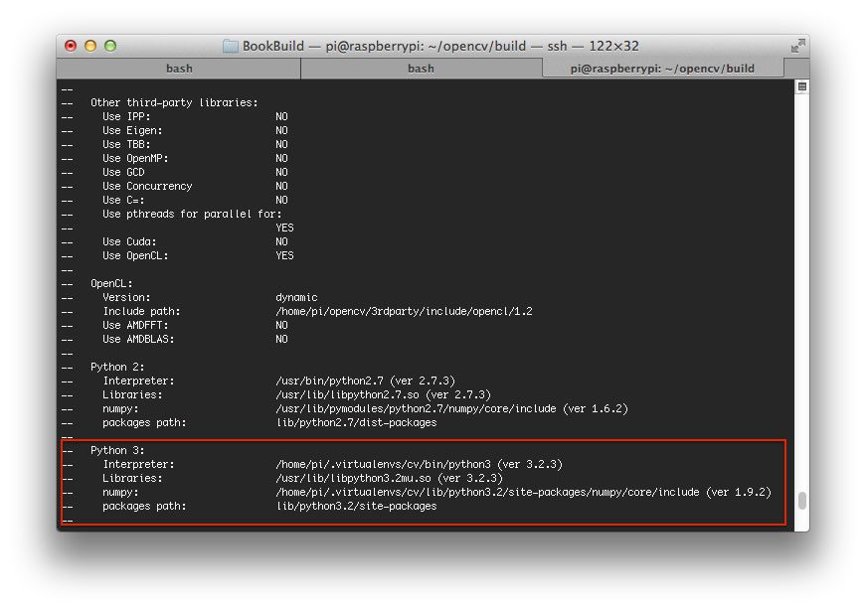The image size is (866, 610).
Task: Click the BookBuild folder icon in title bar
Action: (231, 46)
